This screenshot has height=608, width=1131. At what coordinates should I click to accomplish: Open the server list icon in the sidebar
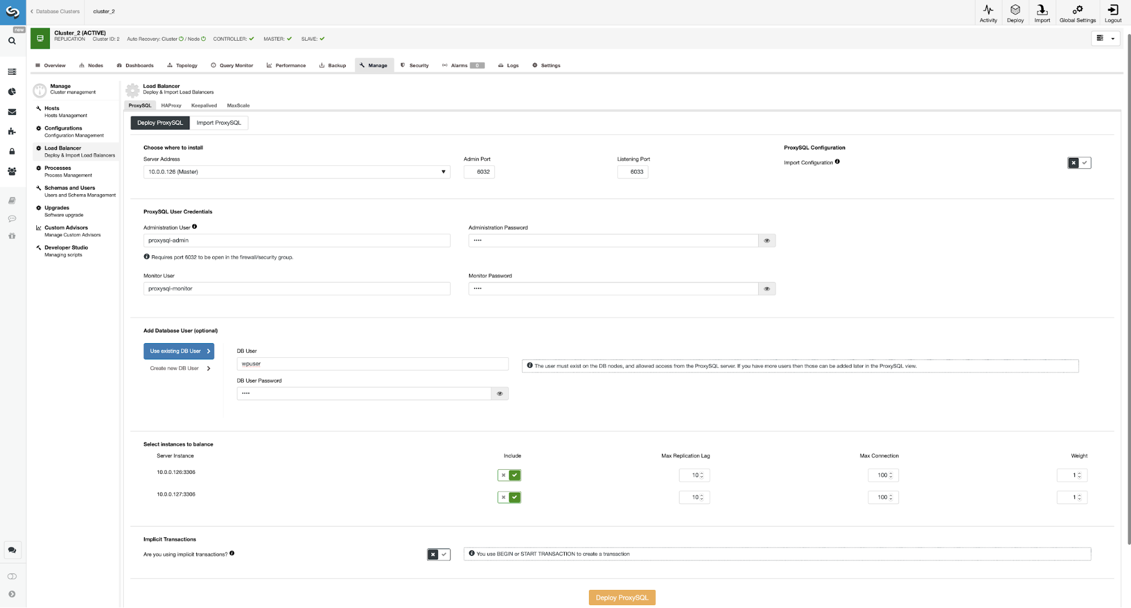click(x=12, y=72)
